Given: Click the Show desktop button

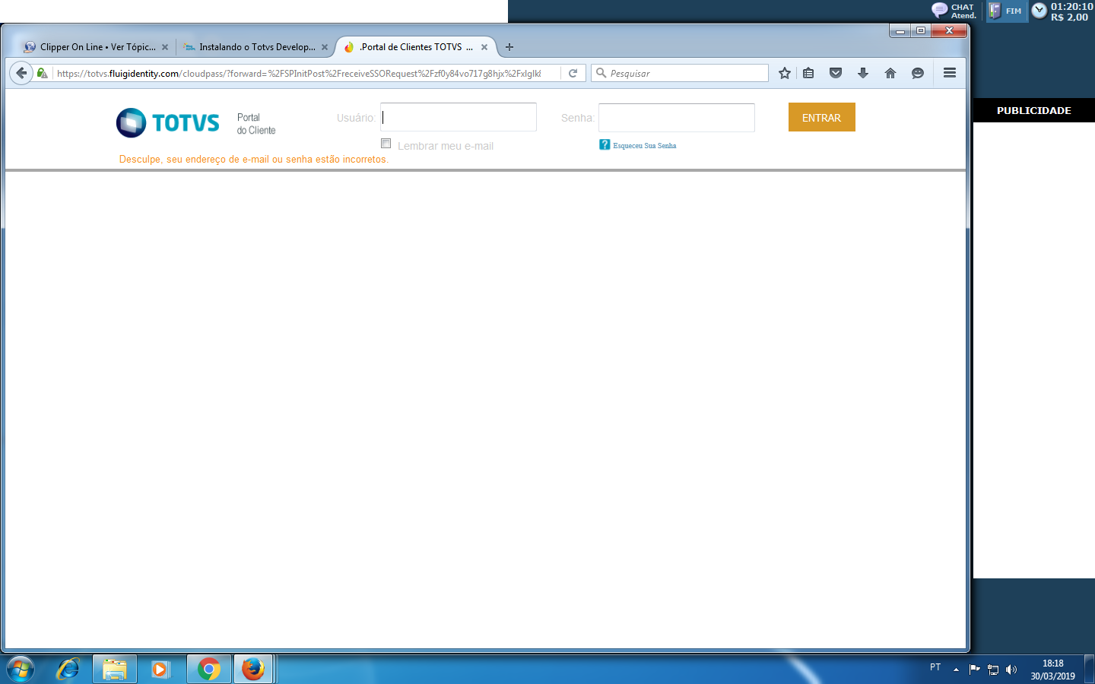Looking at the screenshot, I should pyautogui.click(x=1090, y=670).
